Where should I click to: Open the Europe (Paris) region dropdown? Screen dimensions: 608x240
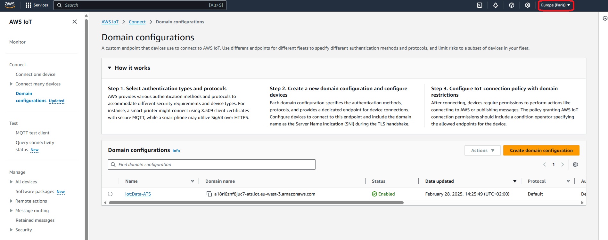555,5
